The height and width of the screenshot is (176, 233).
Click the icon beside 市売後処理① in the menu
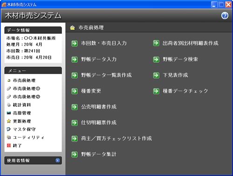(x=9, y=89)
